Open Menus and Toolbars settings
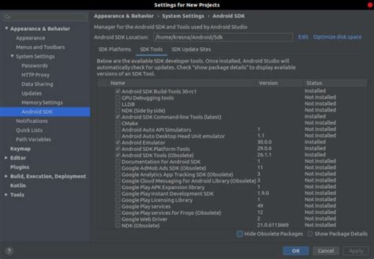The height and width of the screenshot is (259, 374). pos(41,47)
